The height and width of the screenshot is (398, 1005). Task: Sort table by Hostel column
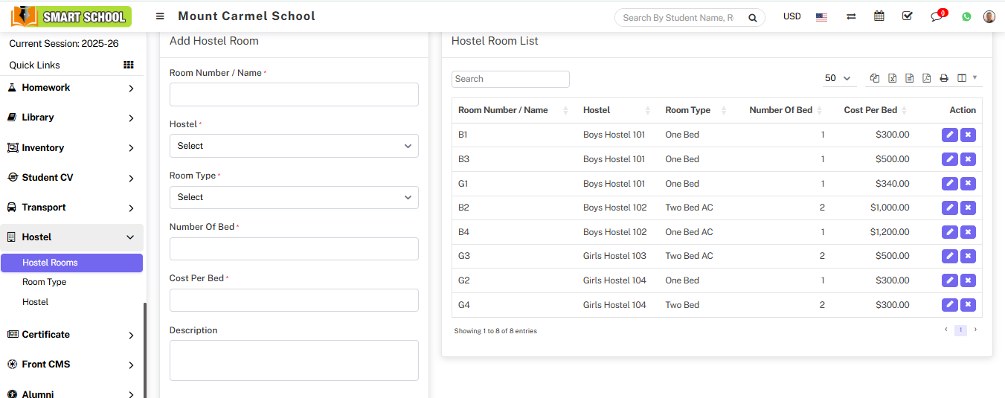(617, 110)
